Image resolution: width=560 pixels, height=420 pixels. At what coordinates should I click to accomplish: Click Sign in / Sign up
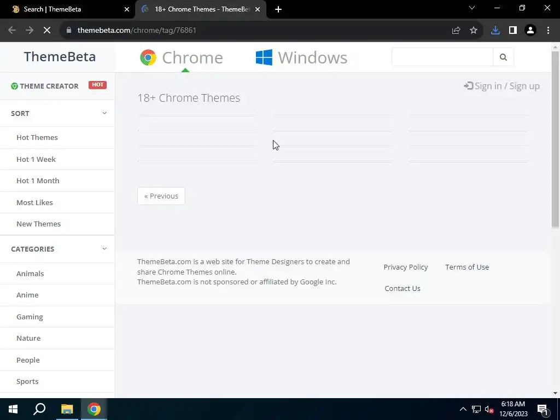(507, 86)
